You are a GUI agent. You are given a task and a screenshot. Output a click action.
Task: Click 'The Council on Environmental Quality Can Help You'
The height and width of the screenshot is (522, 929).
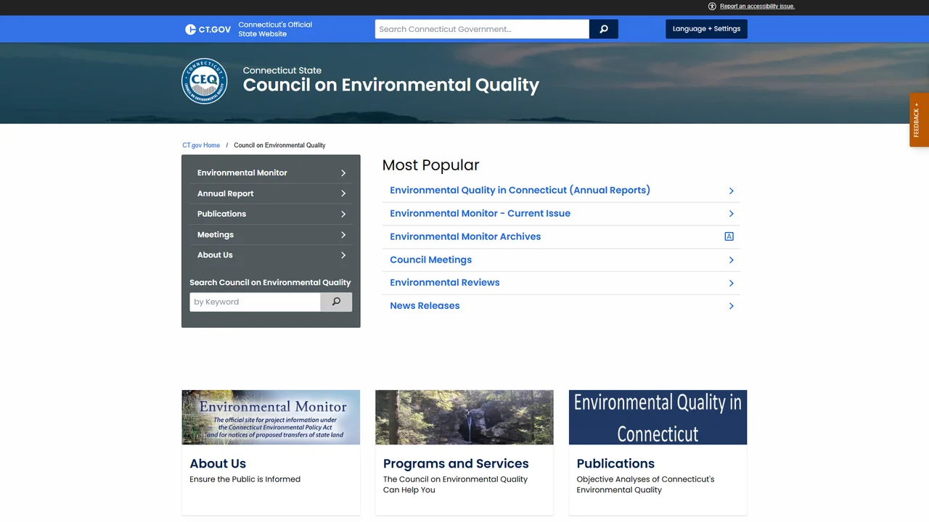coord(455,484)
